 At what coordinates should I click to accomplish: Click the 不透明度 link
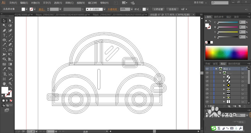click(113, 9)
